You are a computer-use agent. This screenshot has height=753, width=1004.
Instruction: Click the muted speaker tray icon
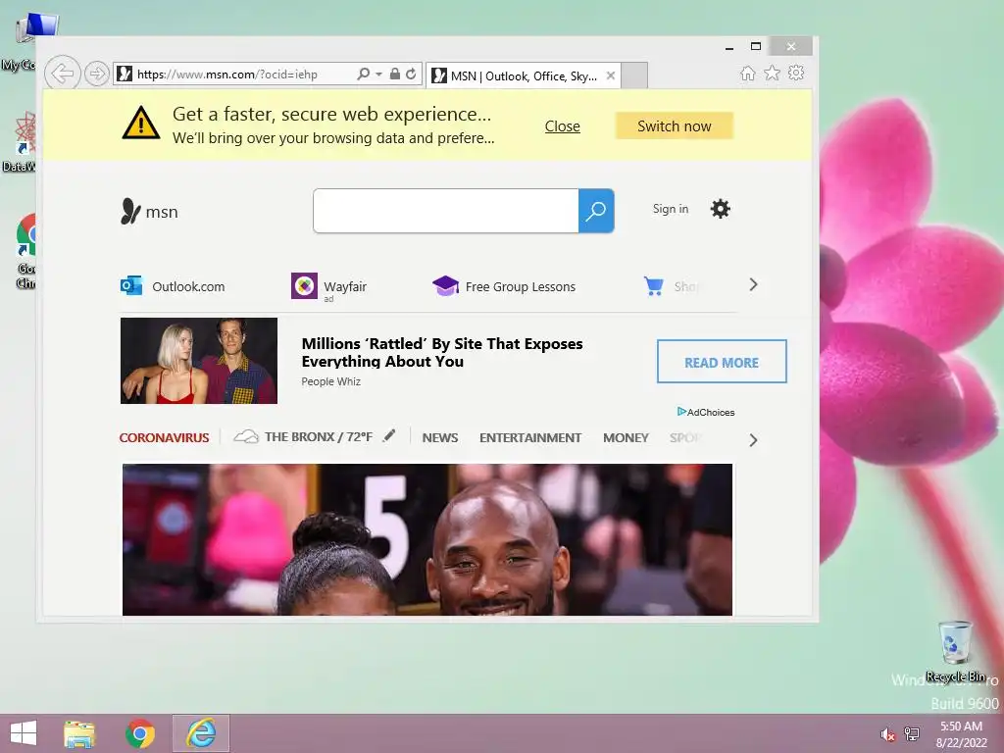click(x=888, y=734)
